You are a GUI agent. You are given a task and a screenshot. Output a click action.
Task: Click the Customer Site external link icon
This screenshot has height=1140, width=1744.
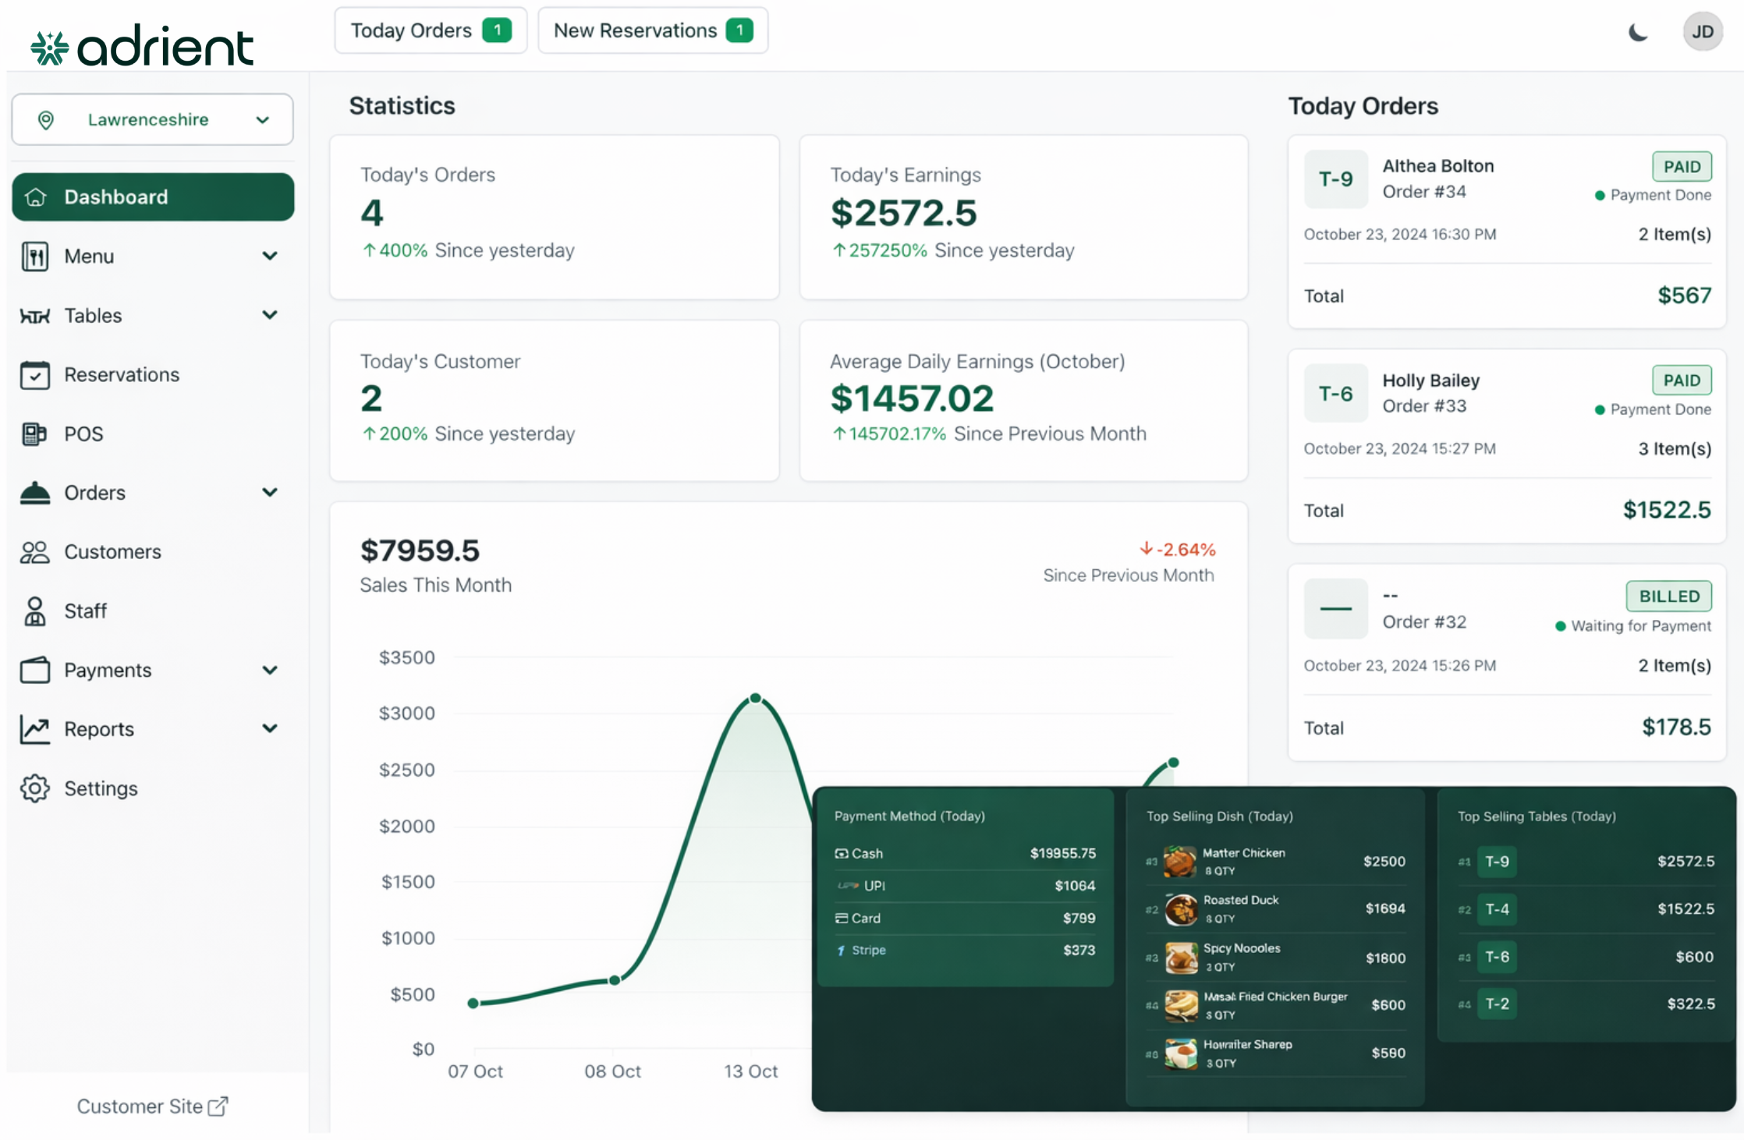(x=218, y=1106)
